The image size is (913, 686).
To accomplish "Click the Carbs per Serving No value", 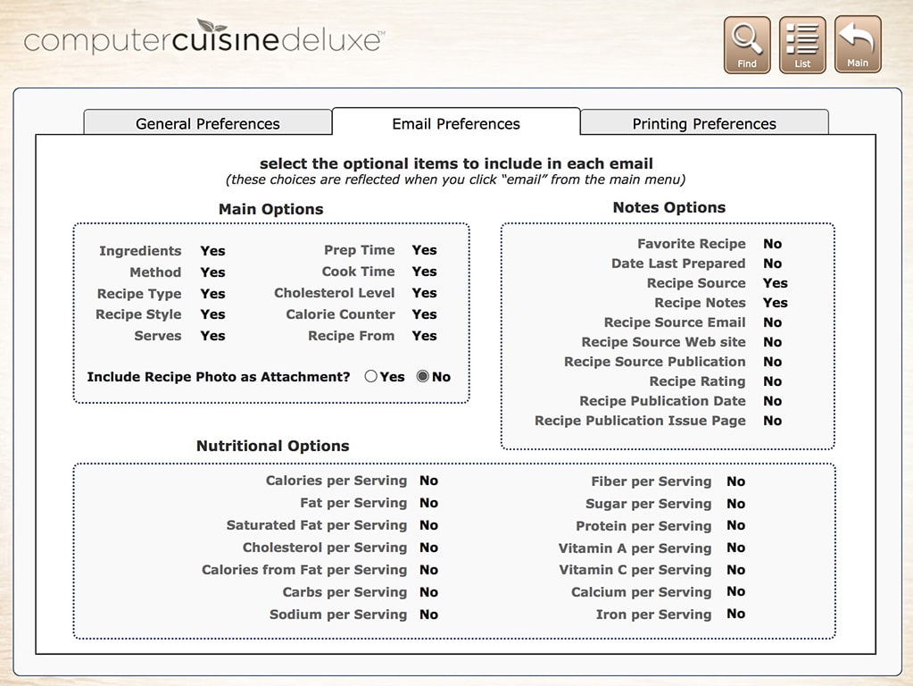I will [x=428, y=592].
